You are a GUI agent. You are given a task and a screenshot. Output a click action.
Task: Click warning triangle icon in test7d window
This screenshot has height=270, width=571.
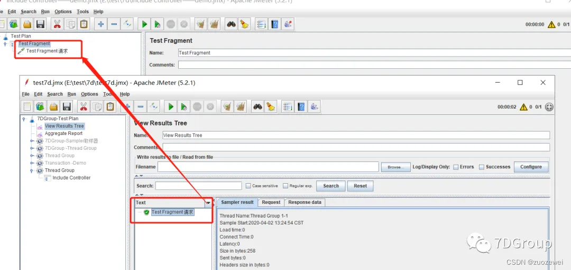coord(523,107)
